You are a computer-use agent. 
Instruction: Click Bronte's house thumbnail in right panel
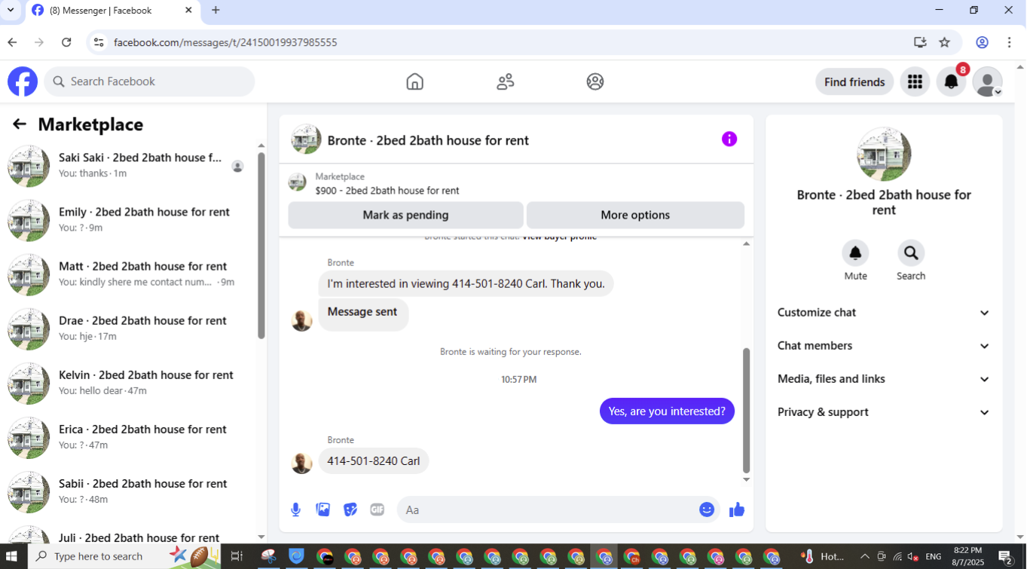884,154
